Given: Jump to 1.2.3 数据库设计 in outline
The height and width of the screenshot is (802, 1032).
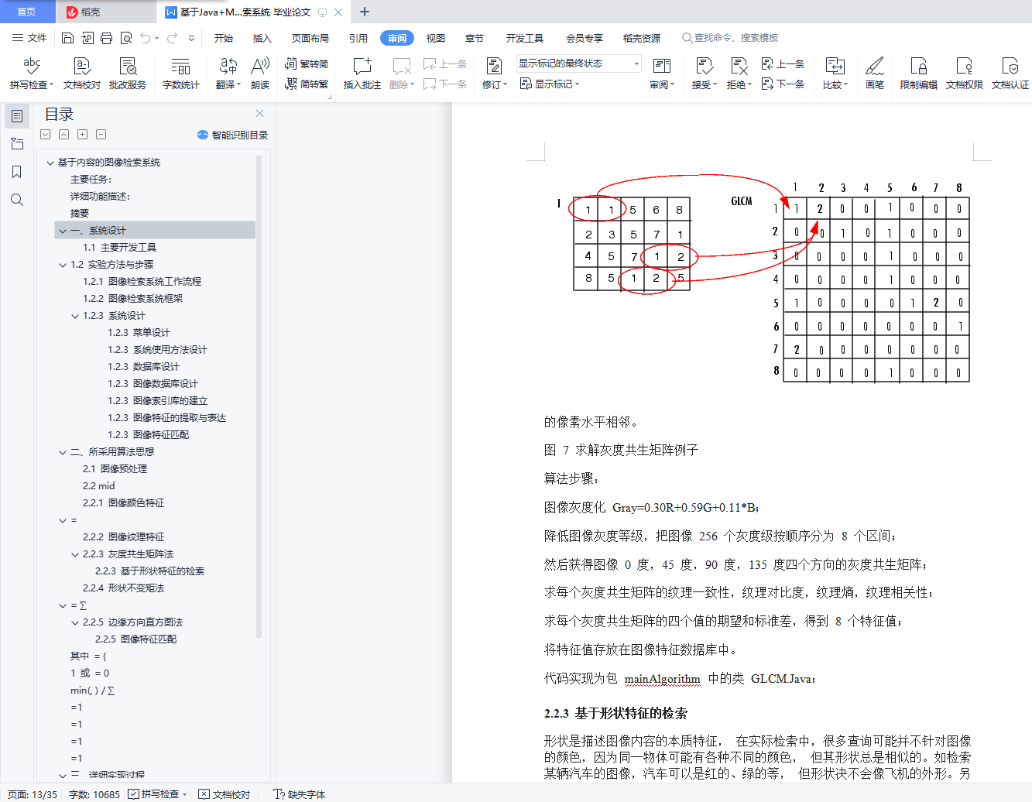Looking at the screenshot, I should point(143,367).
